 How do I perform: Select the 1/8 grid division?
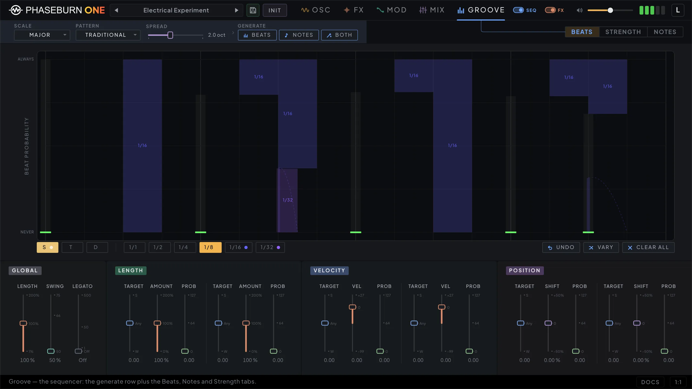[x=210, y=247]
